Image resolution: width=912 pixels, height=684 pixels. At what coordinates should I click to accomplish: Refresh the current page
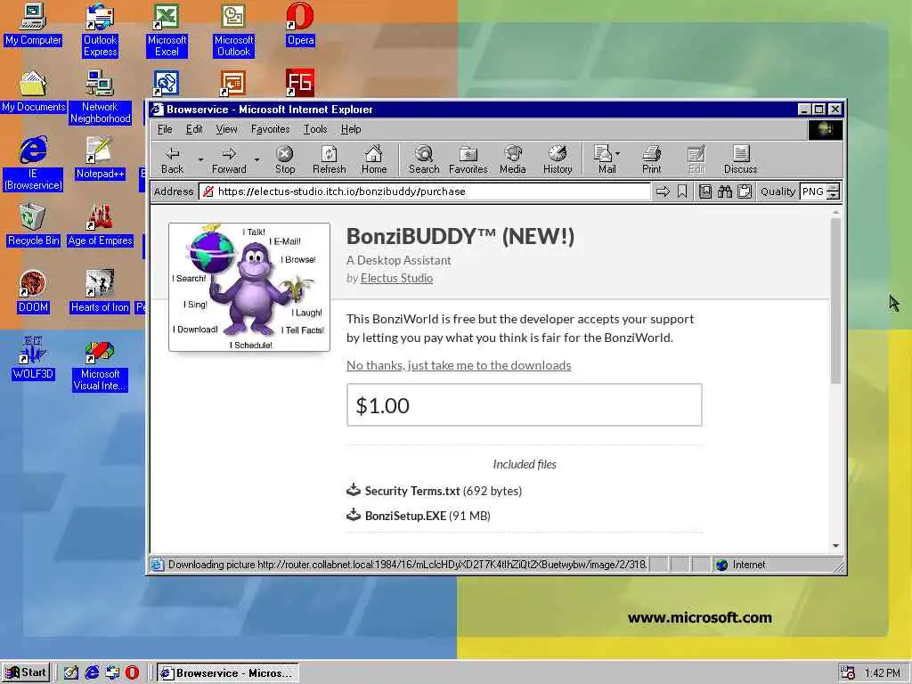click(330, 159)
